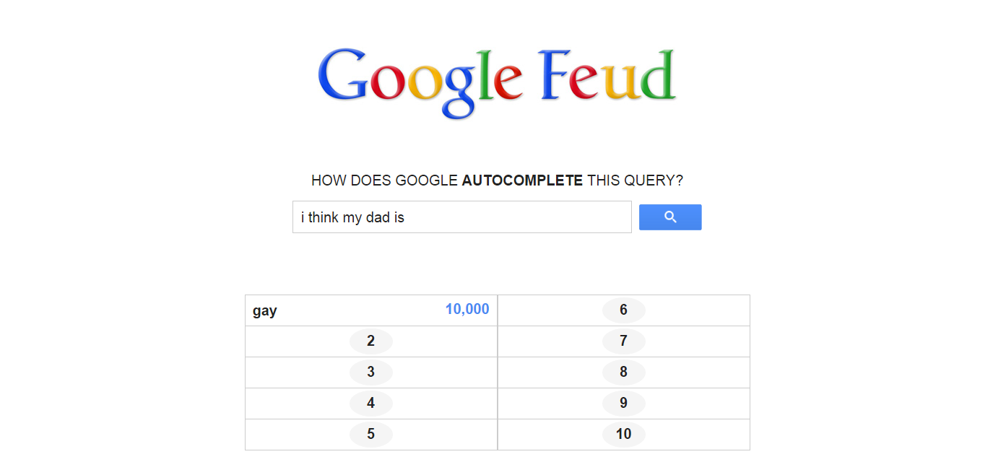
Task: Click the Google Feud logo
Action: tap(497, 81)
